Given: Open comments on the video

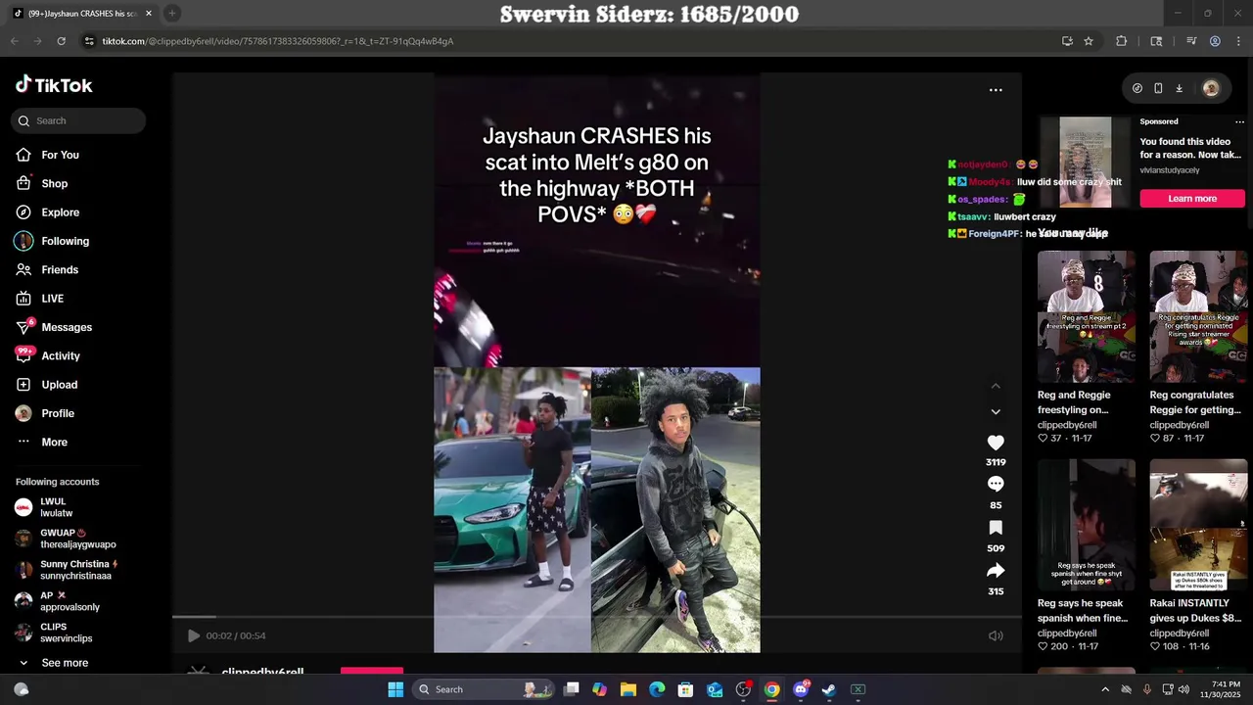Looking at the screenshot, I should point(996,484).
